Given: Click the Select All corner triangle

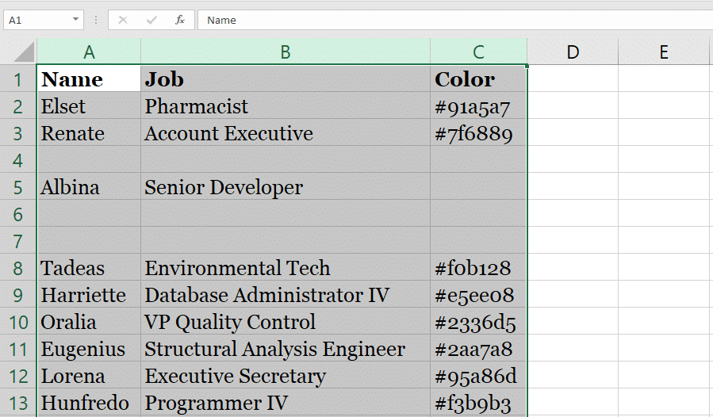Looking at the screenshot, I should [24, 52].
